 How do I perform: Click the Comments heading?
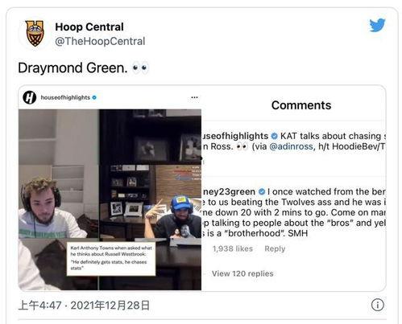point(301,105)
